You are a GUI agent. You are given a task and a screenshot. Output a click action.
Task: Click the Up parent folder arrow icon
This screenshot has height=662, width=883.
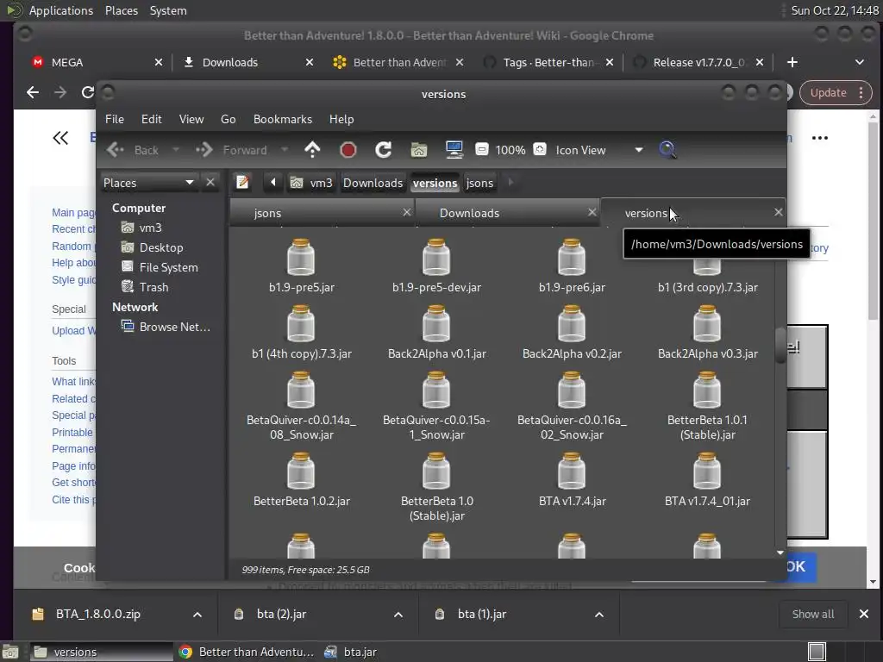point(312,150)
